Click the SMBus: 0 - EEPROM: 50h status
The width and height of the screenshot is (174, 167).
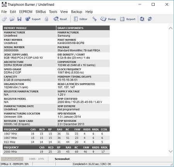pyautogui.click(x=15, y=164)
